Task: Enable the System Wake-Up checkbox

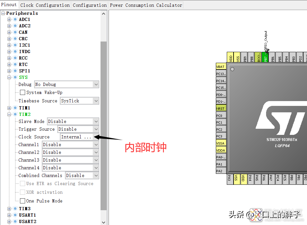Action: (x=23, y=92)
